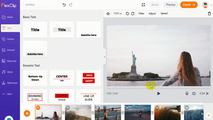Click the FlexClip logo

click(9, 5)
